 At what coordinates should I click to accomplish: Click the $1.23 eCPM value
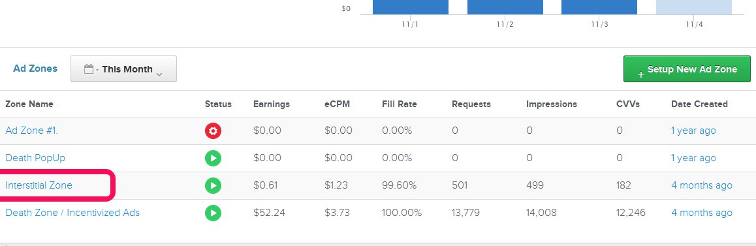coord(336,185)
